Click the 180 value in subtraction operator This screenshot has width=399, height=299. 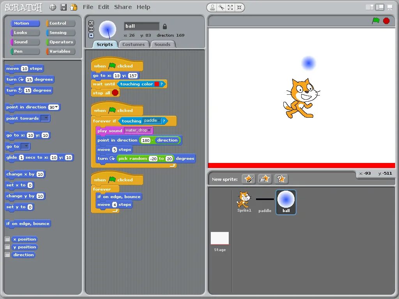pos(146,140)
